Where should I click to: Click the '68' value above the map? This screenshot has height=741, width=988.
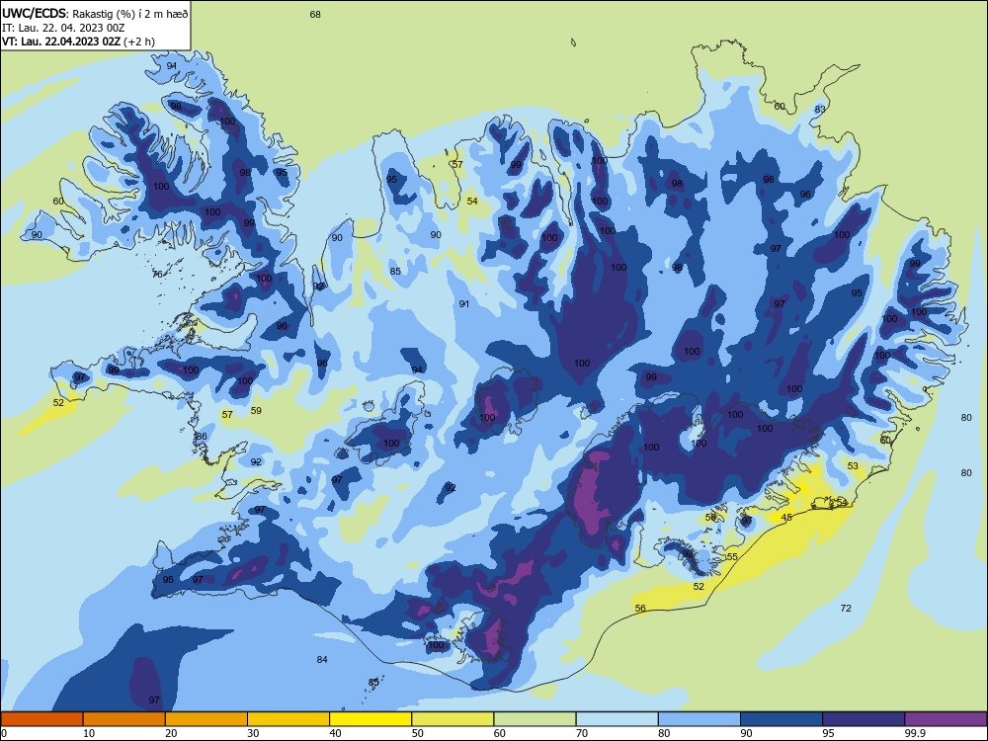point(315,14)
